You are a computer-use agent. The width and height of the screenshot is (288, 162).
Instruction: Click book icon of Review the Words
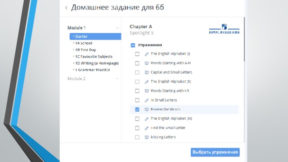click(x=146, y=109)
